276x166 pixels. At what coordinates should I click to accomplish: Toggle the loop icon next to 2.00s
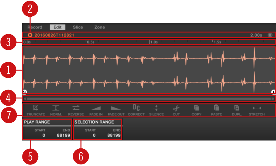[x=270, y=35]
